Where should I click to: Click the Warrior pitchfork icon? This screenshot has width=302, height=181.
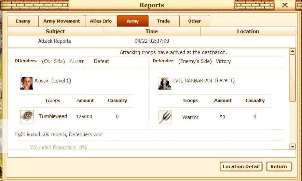(x=165, y=117)
